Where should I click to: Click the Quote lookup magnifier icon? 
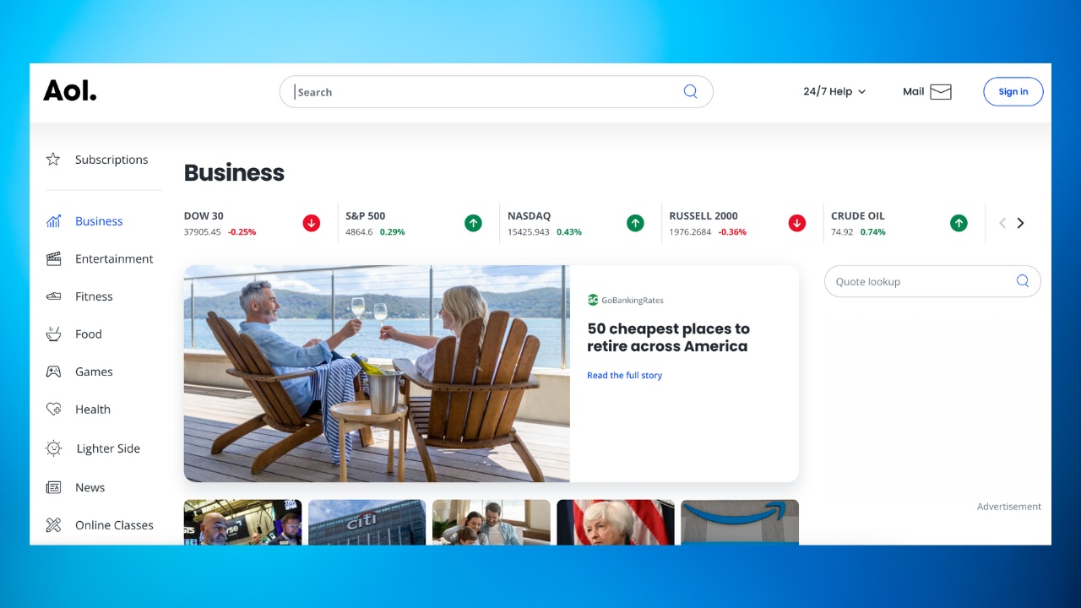coord(1022,281)
